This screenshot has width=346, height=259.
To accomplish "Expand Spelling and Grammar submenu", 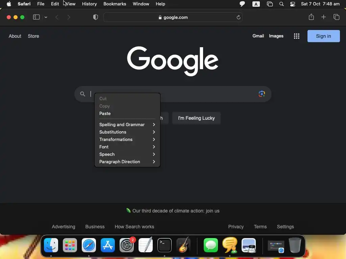I will pyautogui.click(x=127, y=125).
